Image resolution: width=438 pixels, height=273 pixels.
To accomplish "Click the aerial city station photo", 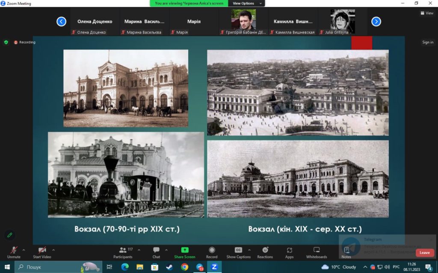I will (298, 93).
